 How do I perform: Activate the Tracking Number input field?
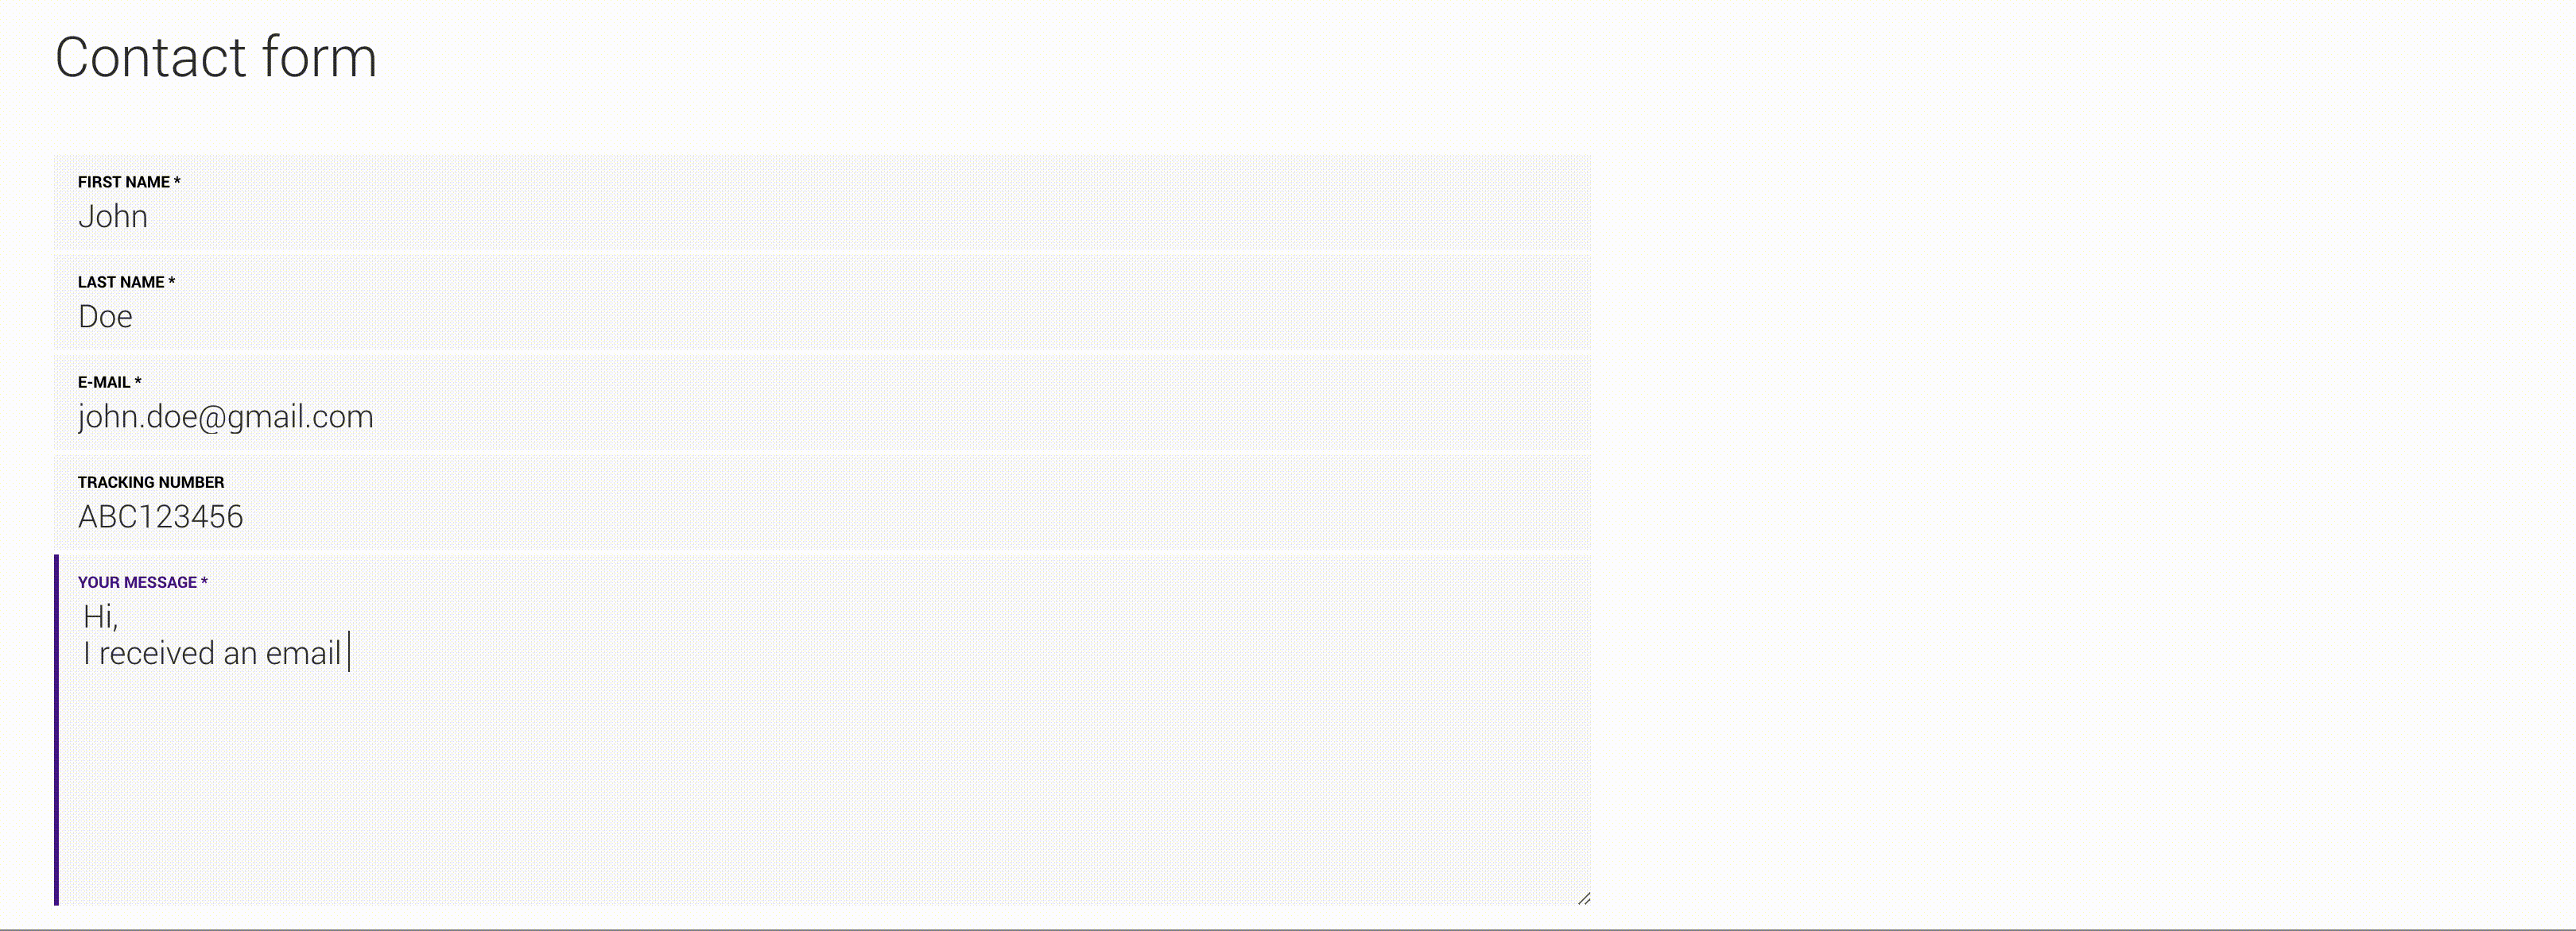(x=822, y=503)
